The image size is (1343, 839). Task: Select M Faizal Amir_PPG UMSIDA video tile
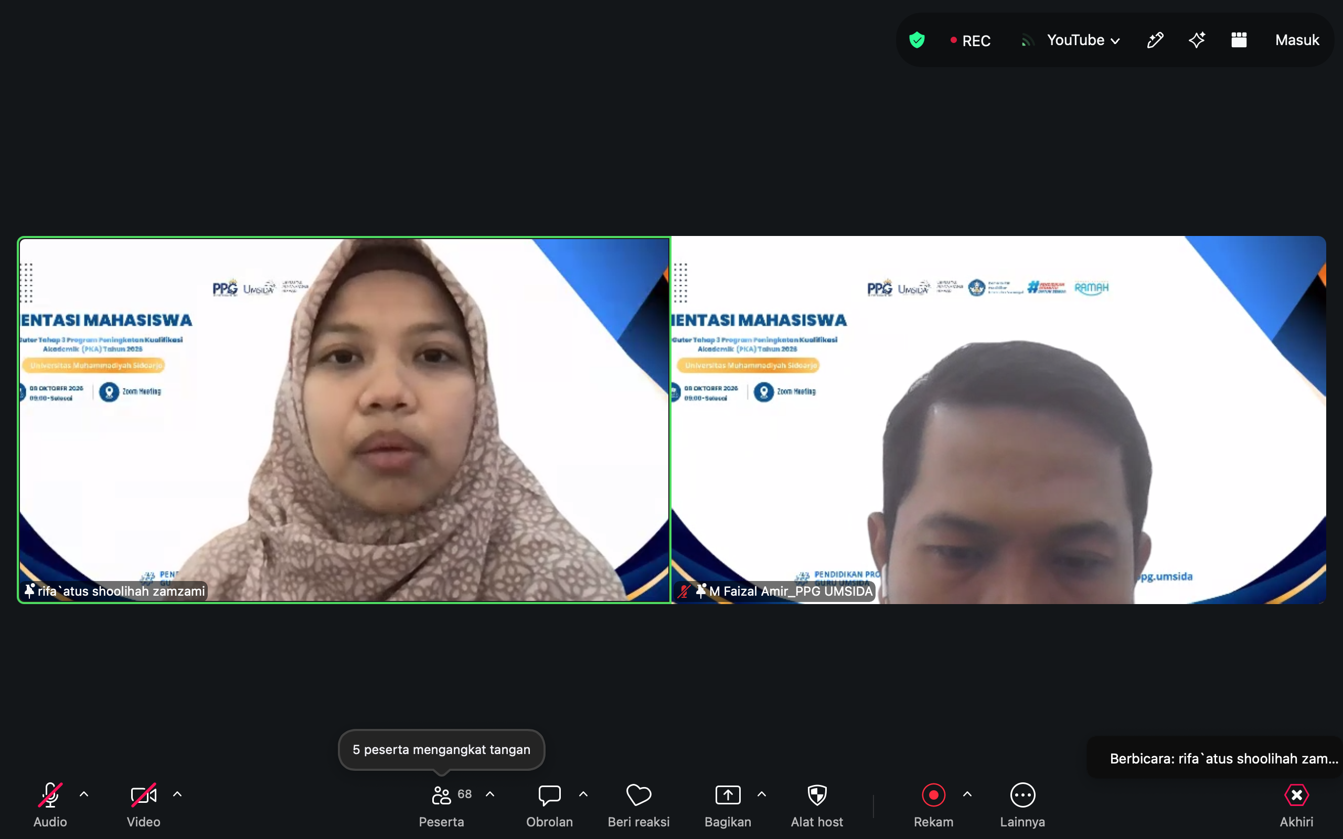click(998, 420)
